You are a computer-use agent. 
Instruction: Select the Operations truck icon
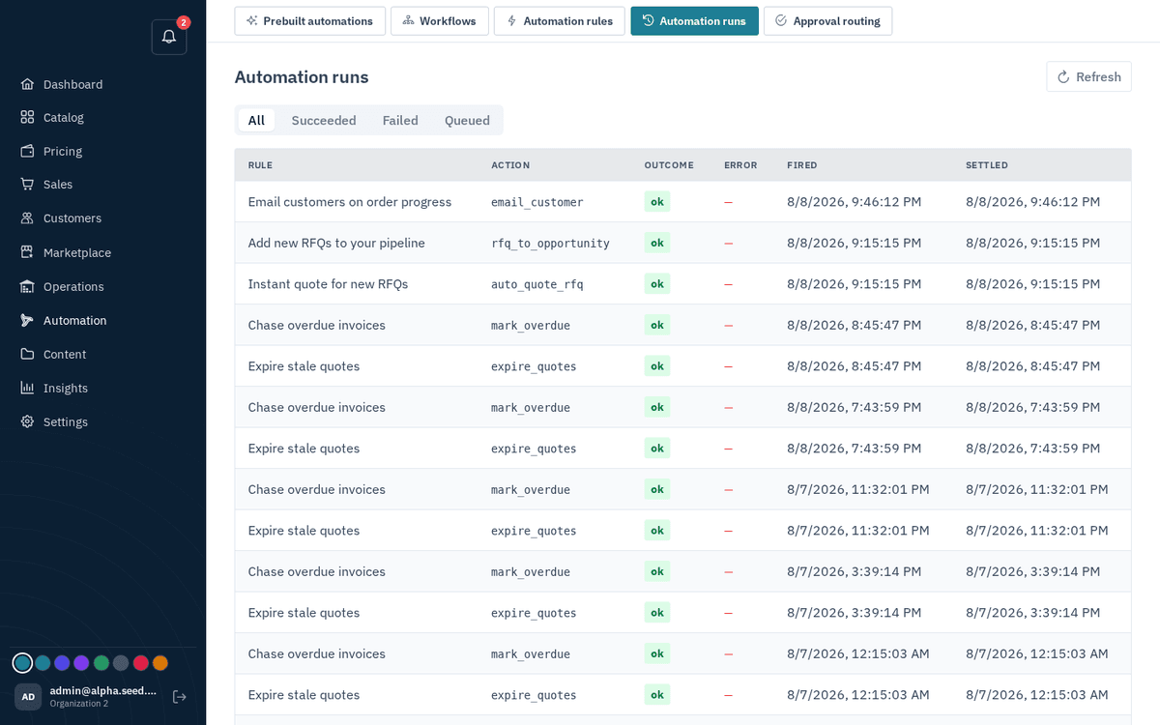point(27,286)
